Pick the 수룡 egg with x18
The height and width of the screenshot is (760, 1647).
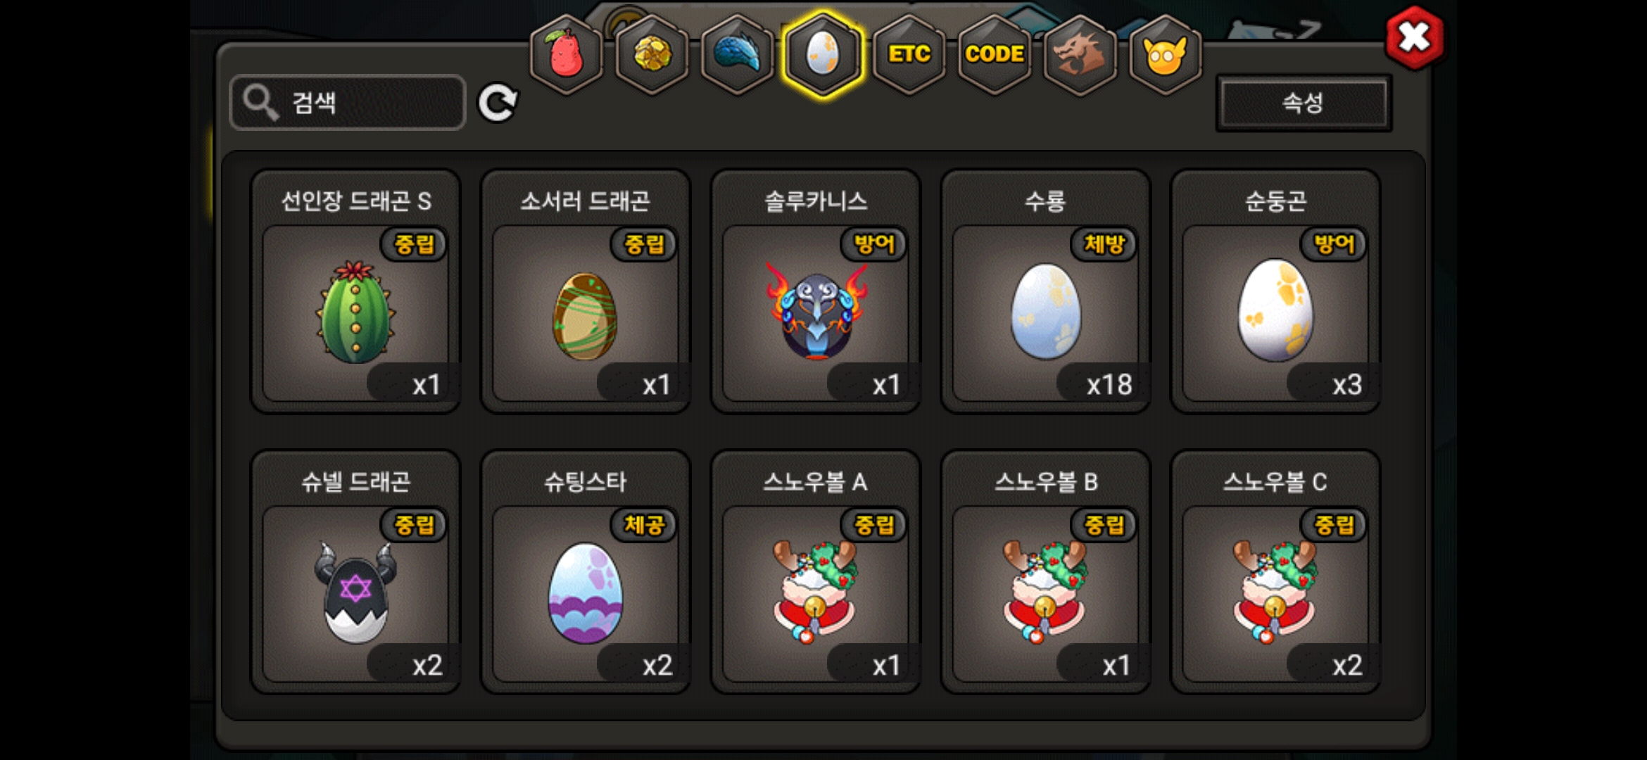point(1046,291)
